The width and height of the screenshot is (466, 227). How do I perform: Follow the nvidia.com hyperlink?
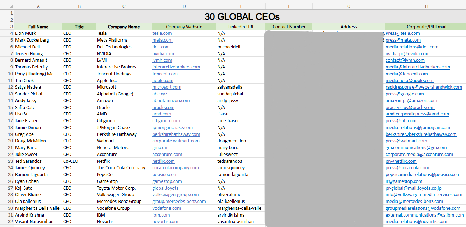(163, 53)
